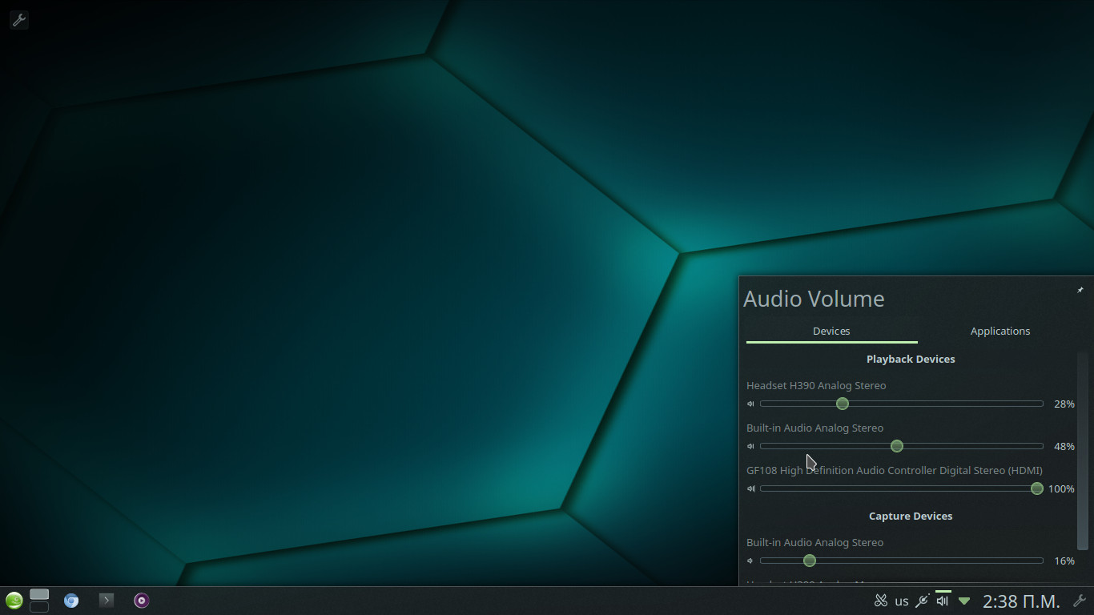Open the terminal from the taskbar
The image size is (1094, 615).
pyautogui.click(x=107, y=601)
